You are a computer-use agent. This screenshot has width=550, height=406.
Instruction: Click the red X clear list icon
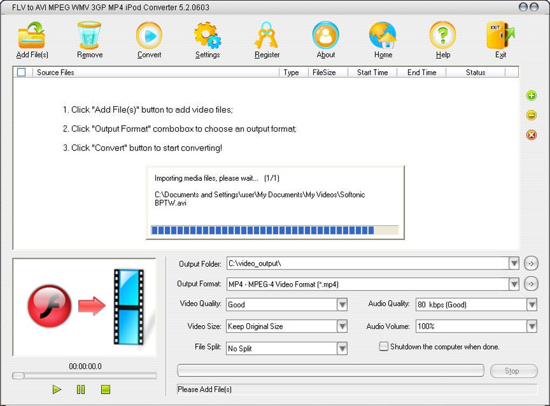(x=532, y=135)
